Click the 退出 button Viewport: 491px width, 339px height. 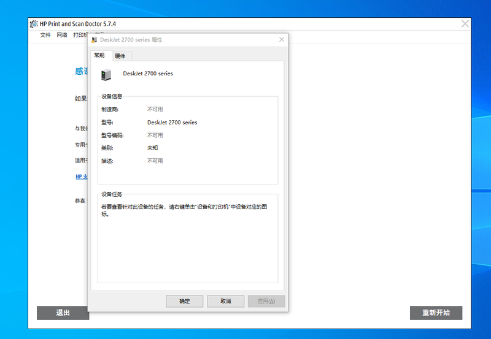62,313
